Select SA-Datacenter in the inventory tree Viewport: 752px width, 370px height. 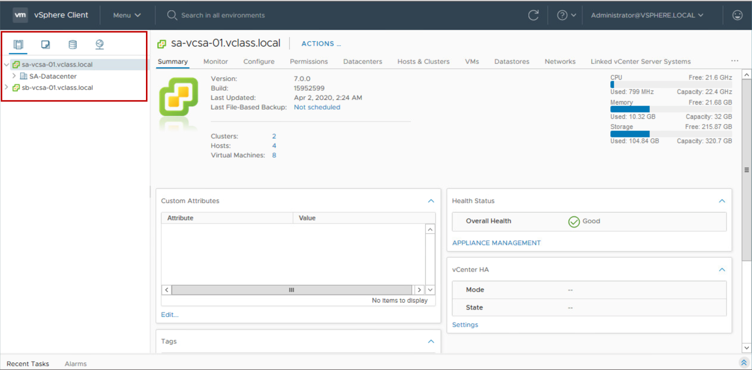point(53,76)
